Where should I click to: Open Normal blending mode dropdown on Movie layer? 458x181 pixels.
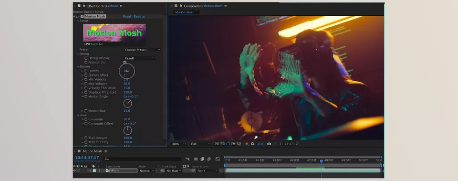coord(146,170)
